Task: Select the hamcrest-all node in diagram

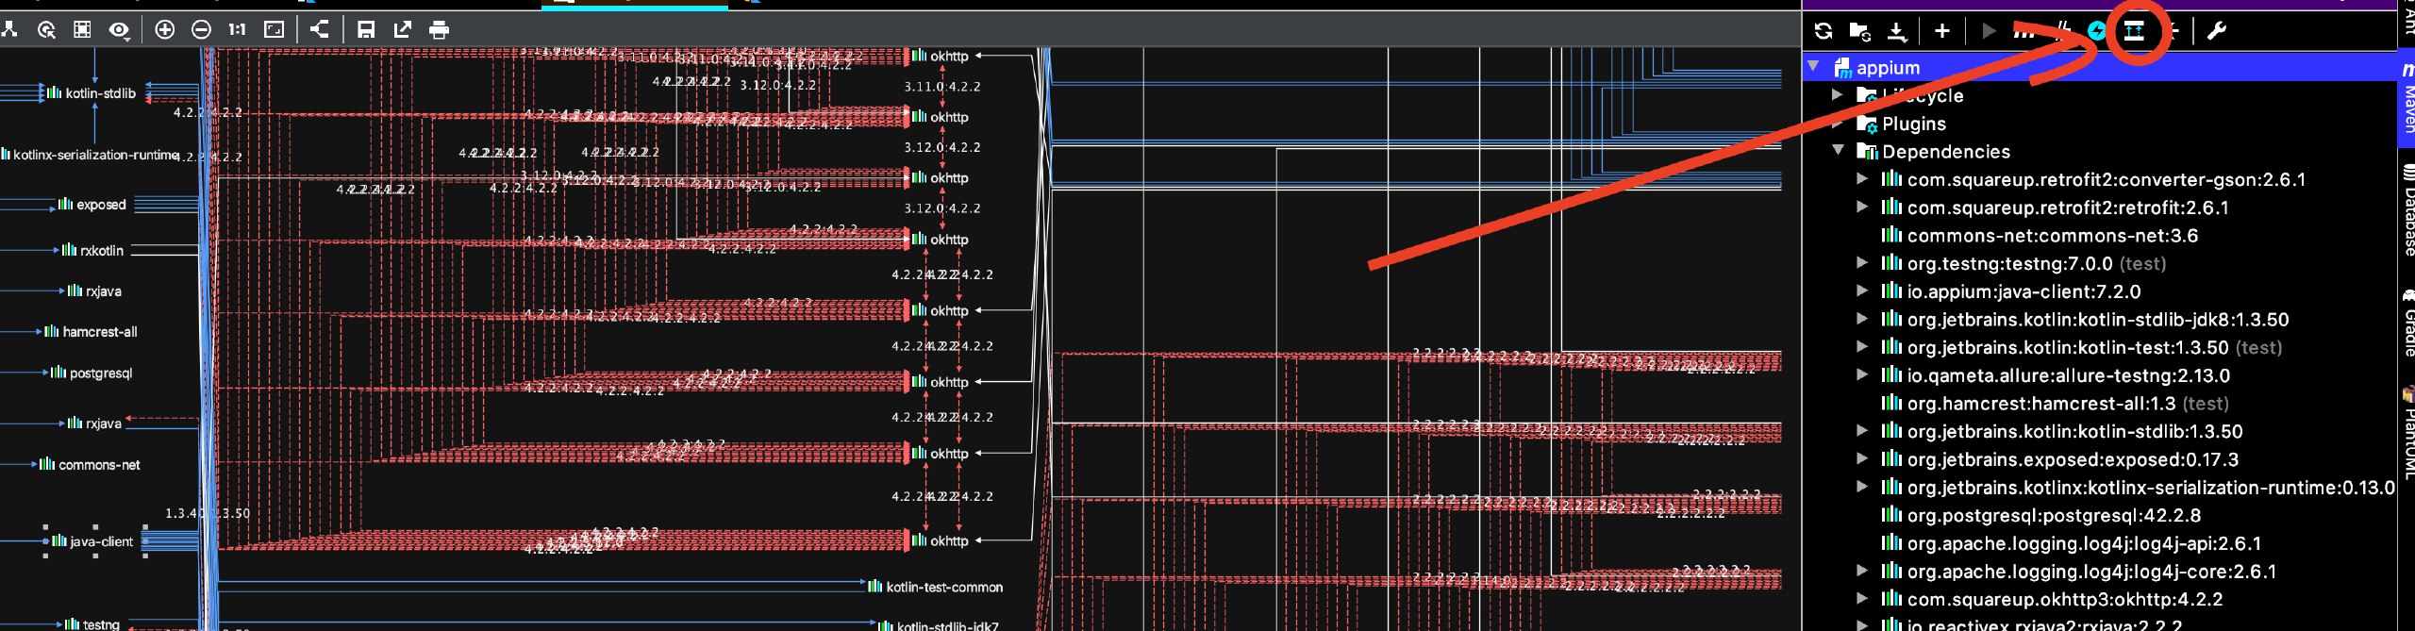Action: click(x=91, y=331)
